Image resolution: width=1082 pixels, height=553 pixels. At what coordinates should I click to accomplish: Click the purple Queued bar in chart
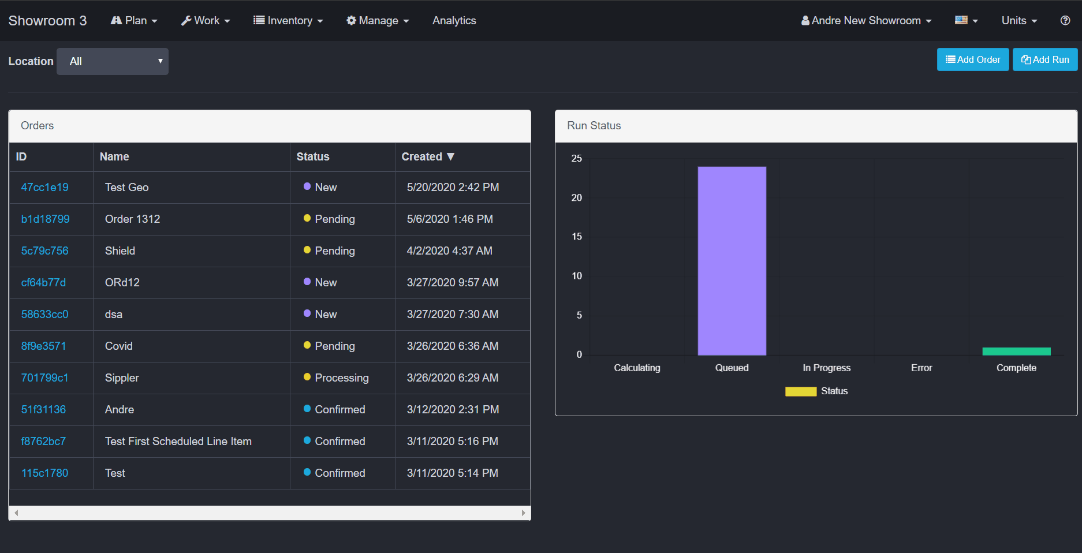pyautogui.click(x=732, y=260)
